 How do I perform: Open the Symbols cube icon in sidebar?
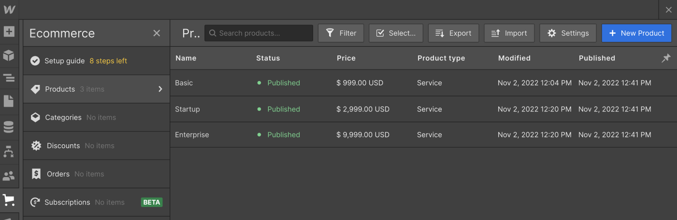[x=9, y=55]
